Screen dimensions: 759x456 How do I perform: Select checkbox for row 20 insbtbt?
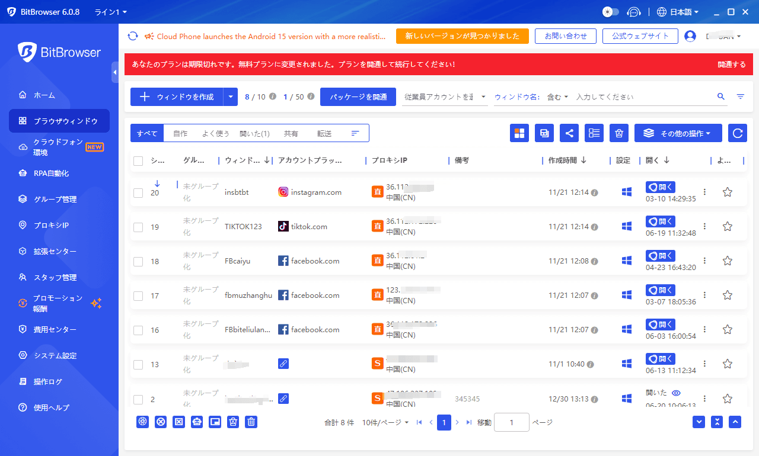[x=138, y=192]
